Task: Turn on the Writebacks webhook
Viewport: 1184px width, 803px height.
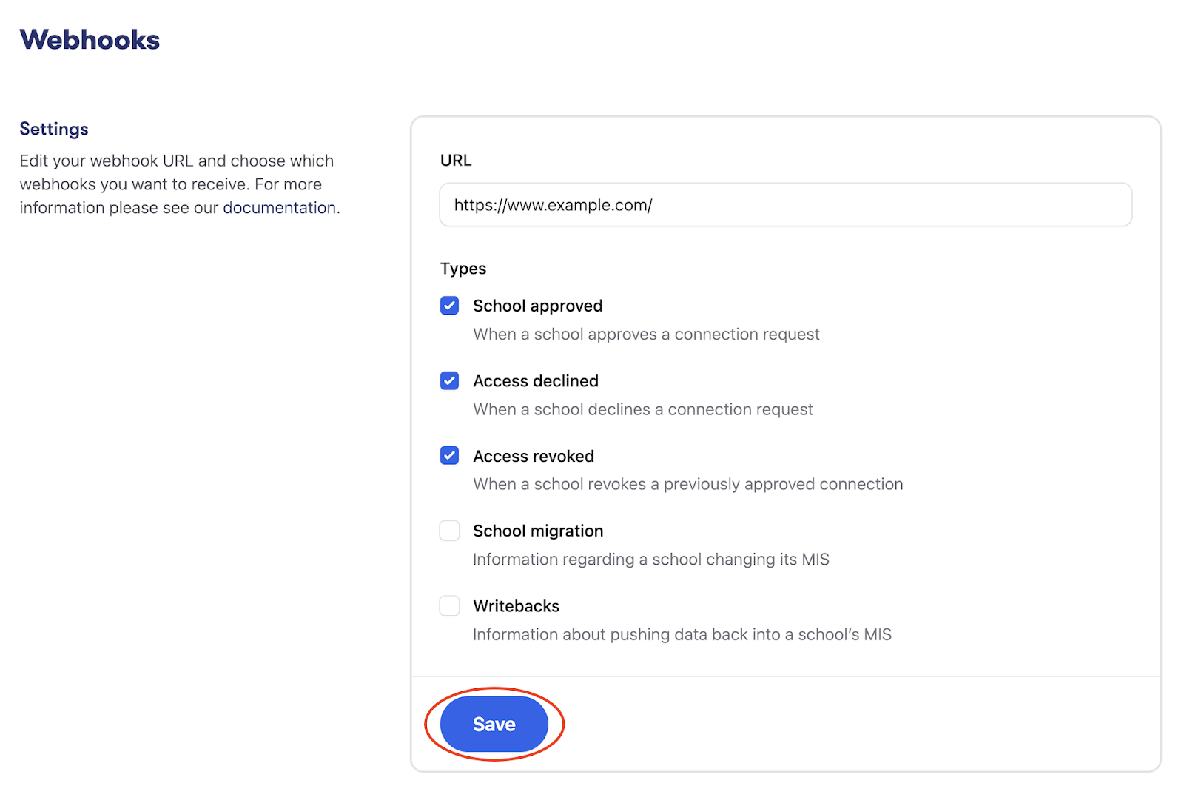Action: pos(449,605)
